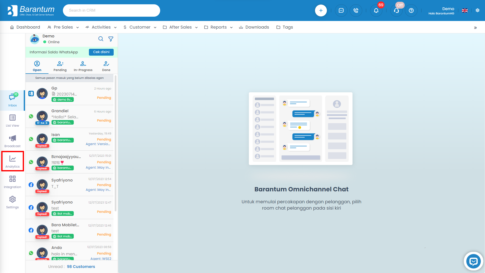Click the demo liv bot tag on Gp
This screenshot has width=485, height=273.
[63, 100]
